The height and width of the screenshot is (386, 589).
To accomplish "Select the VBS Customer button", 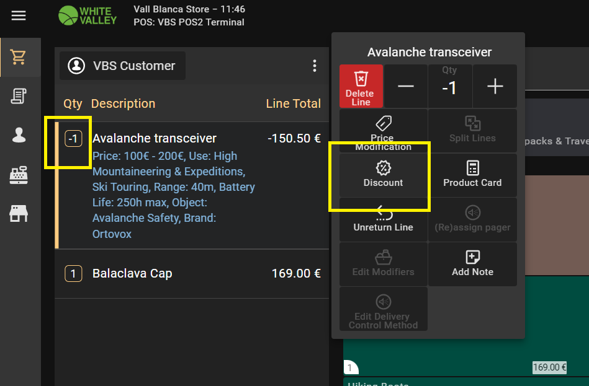I will coord(123,66).
